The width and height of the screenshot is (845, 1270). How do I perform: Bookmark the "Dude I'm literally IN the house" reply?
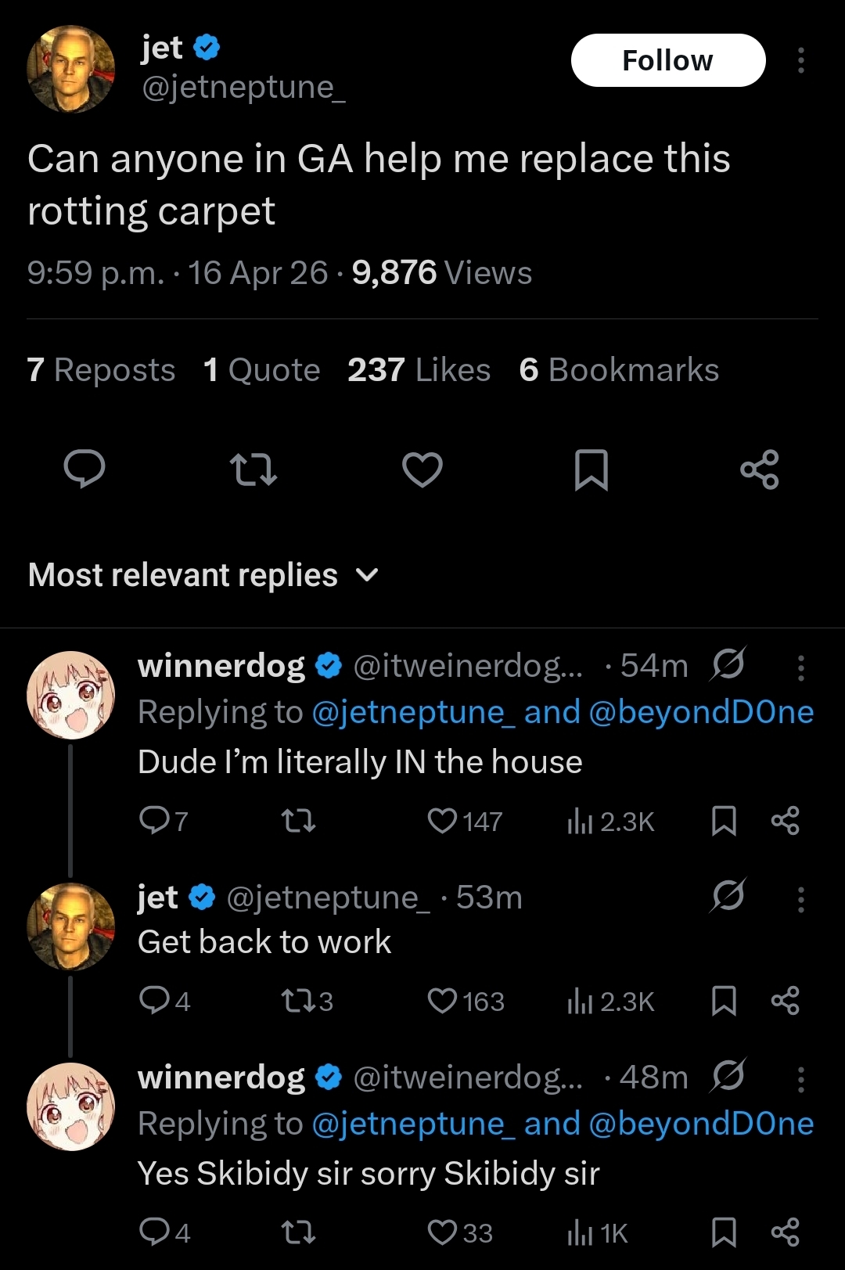pos(724,821)
